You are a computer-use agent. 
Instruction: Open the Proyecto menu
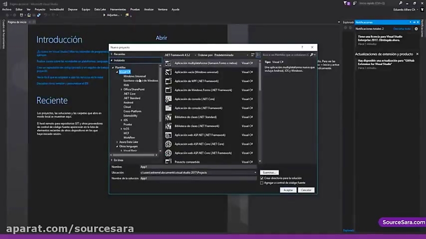pyautogui.click(x=40, y=9)
